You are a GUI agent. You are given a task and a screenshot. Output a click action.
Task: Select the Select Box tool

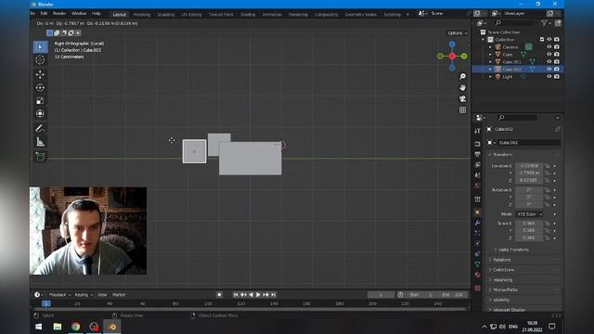coord(40,47)
